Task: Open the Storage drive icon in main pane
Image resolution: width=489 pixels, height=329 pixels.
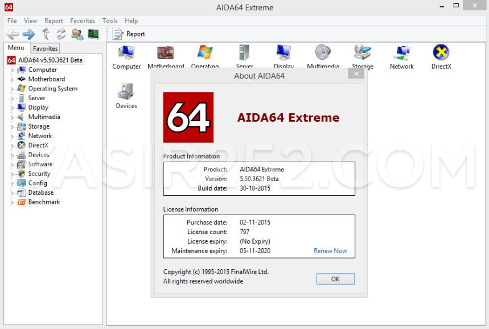Action: (x=363, y=52)
